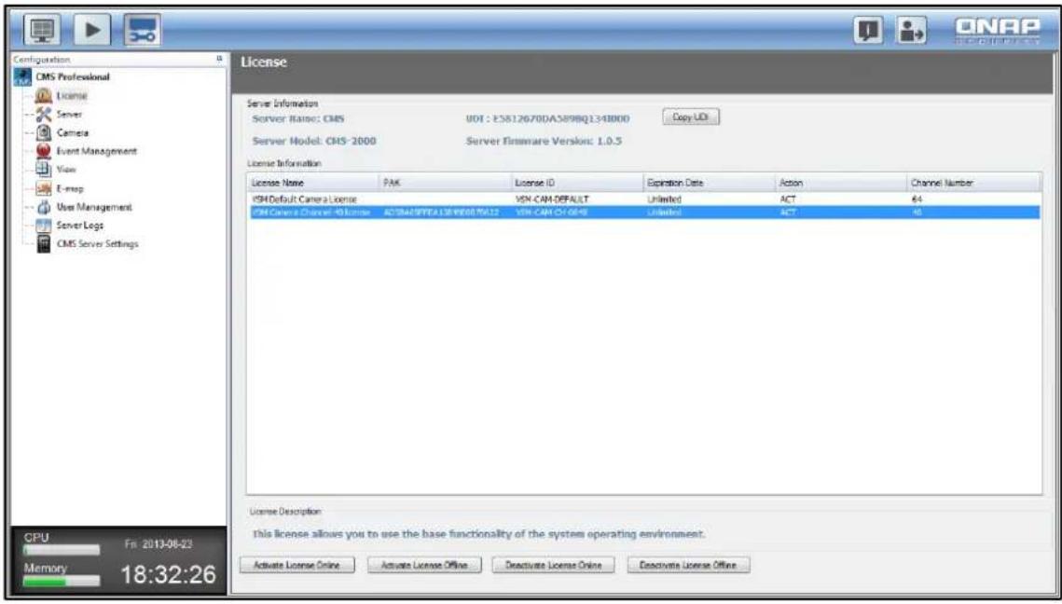
Task: Open View configuration item
Action: click(66, 170)
